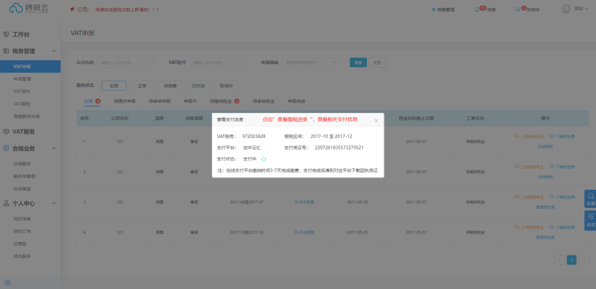Open the 进度 floating button

pyautogui.click(x=590, y=220)
